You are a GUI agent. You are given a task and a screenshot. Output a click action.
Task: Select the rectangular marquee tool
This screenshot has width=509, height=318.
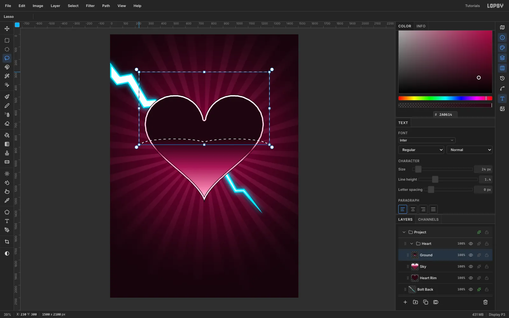pyautogui.click(x=7, y=40)
